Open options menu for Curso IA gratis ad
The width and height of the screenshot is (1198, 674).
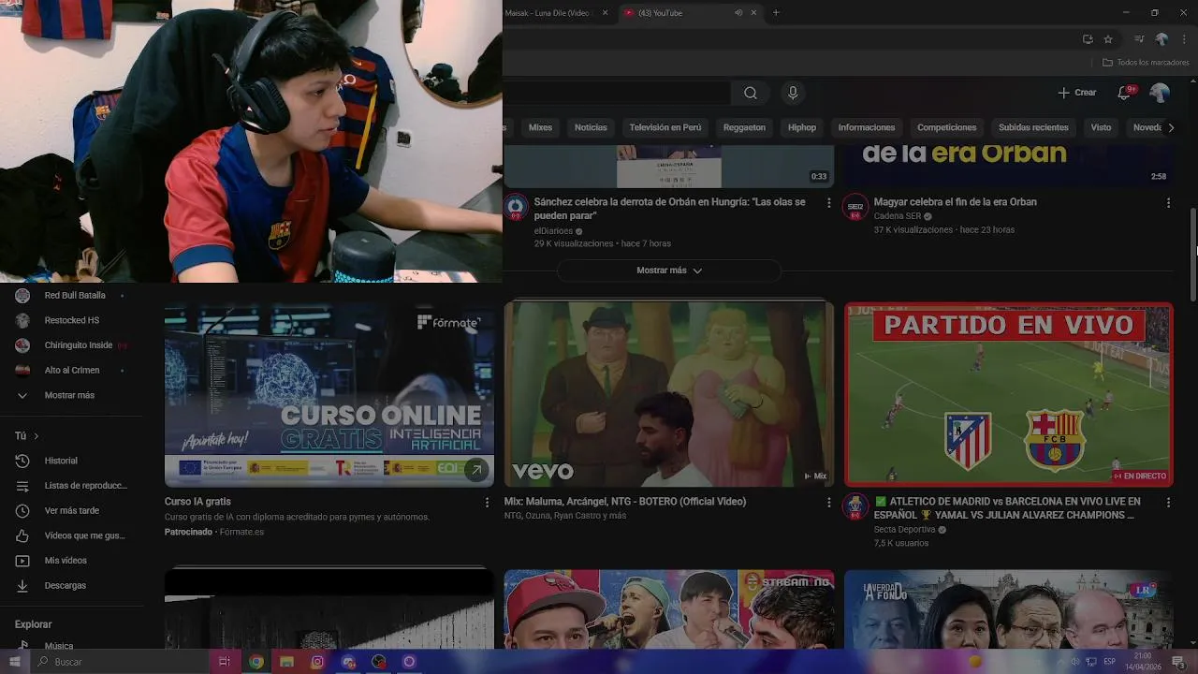point(487,502)
